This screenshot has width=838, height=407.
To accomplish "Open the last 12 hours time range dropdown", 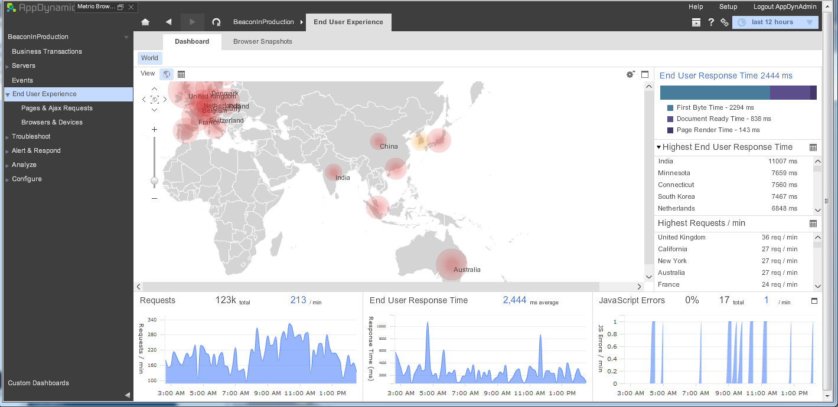I will click(775, 22).
